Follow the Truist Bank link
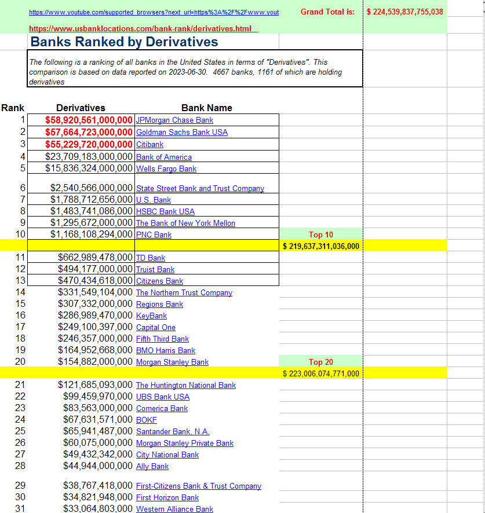The height and width of the screenshot is (513, 485). [x=155, y=270]
